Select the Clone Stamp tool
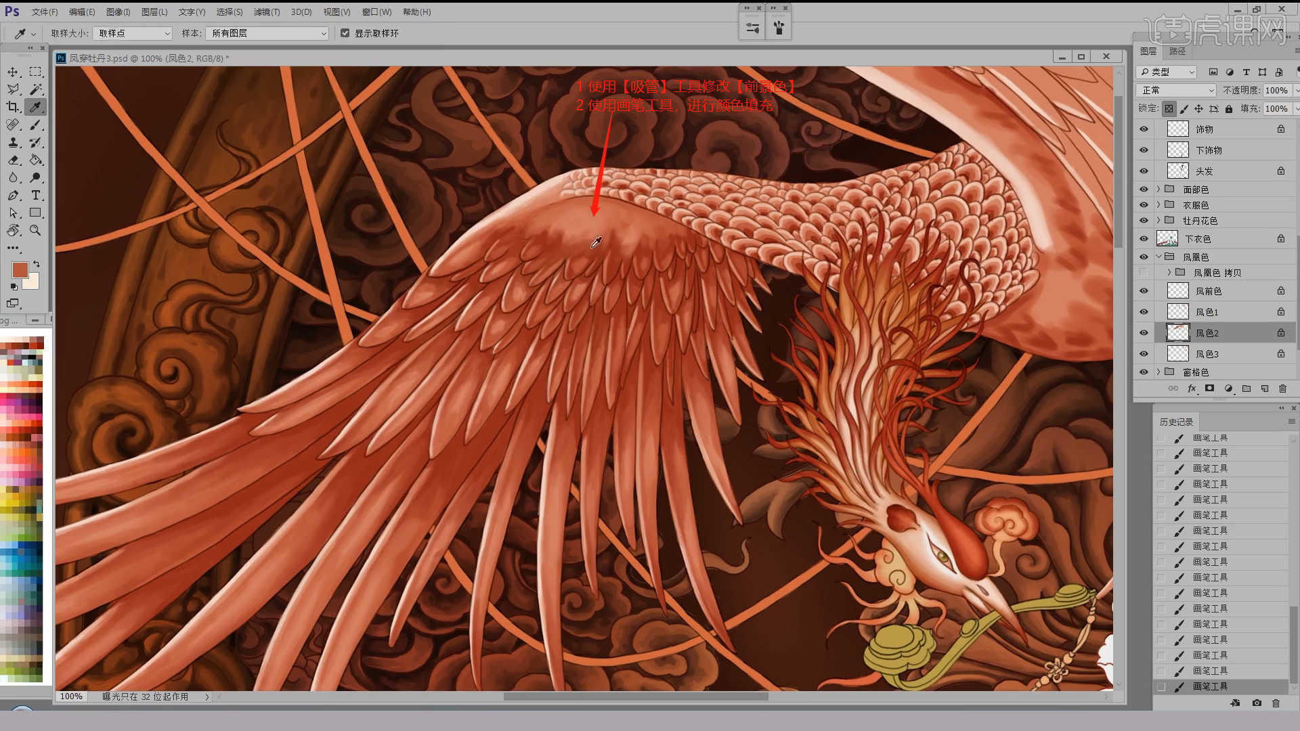This screenshot has height=731, width=1300. coord(13,143)
